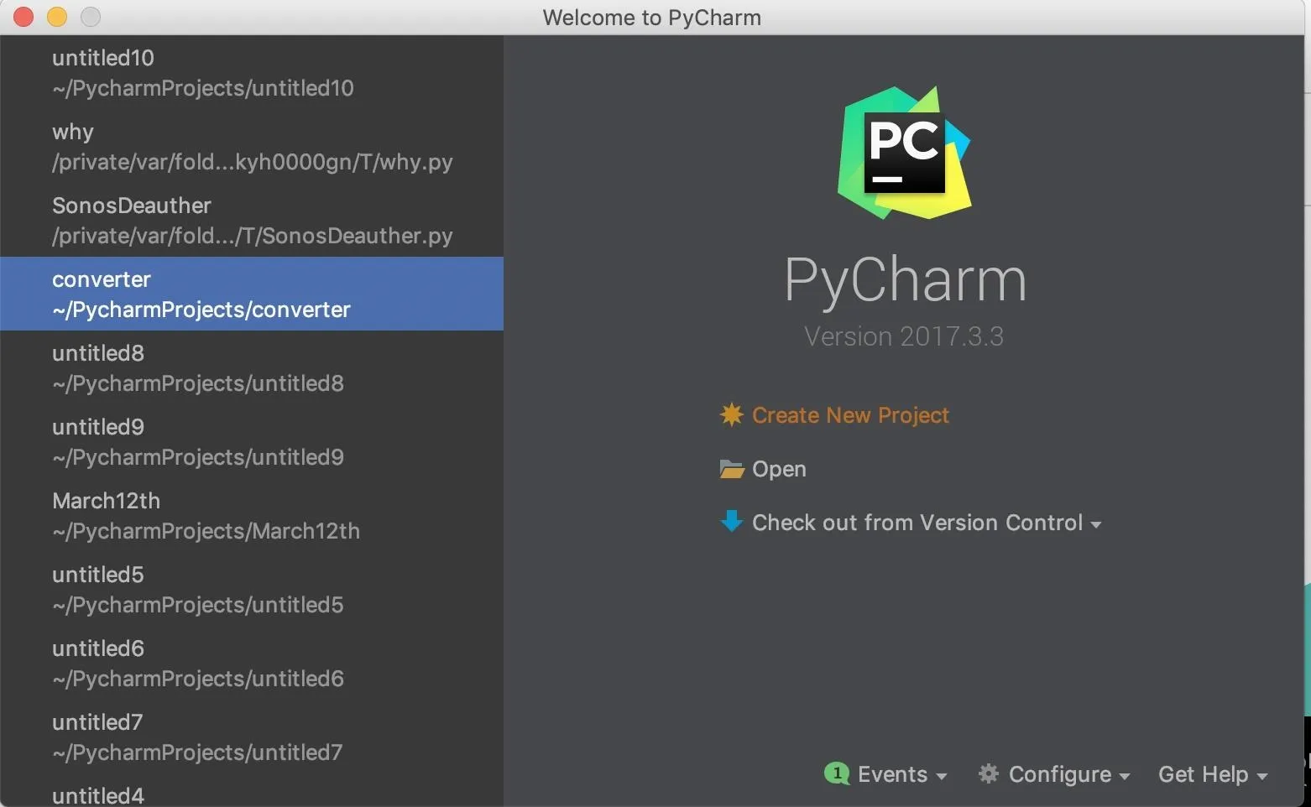Open recent project untitled9
Viewport: 1311px width, 807px height.
(252, 441)
